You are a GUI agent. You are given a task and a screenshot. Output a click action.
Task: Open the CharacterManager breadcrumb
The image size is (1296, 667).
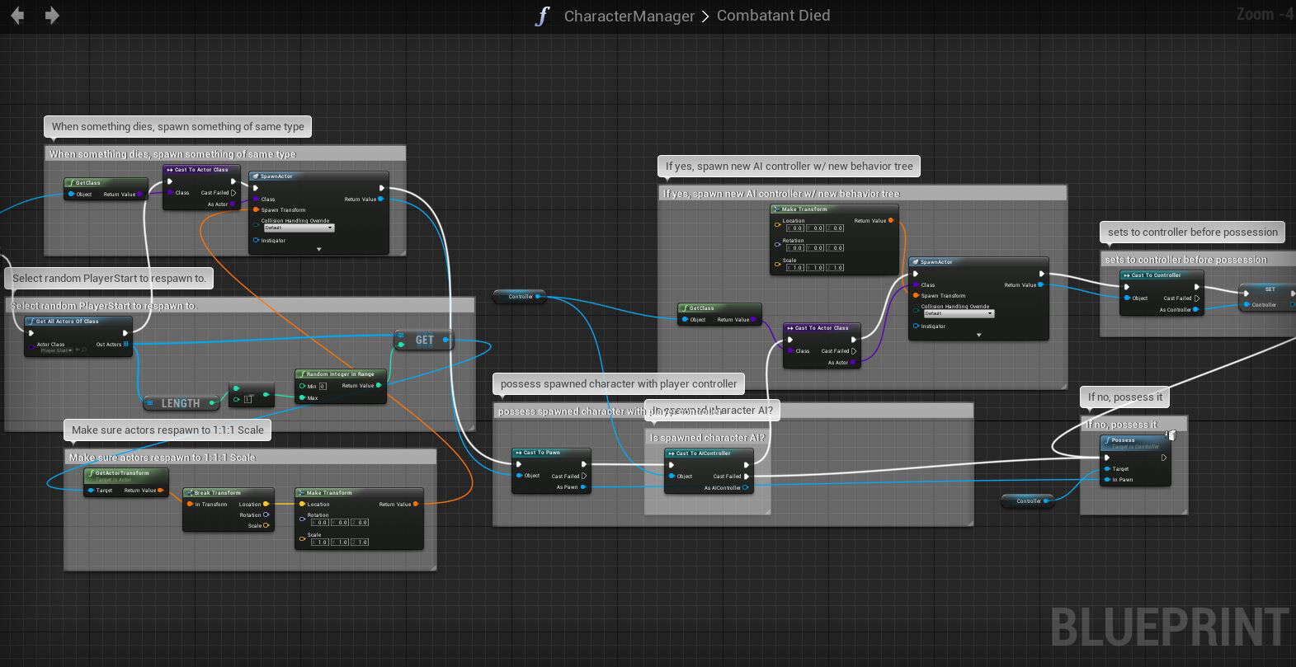point(629,16)
